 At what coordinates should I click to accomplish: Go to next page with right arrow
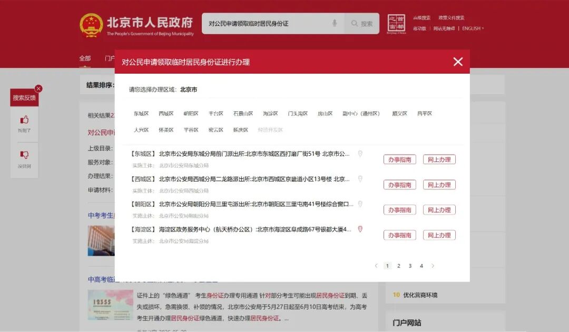point(433,266)
